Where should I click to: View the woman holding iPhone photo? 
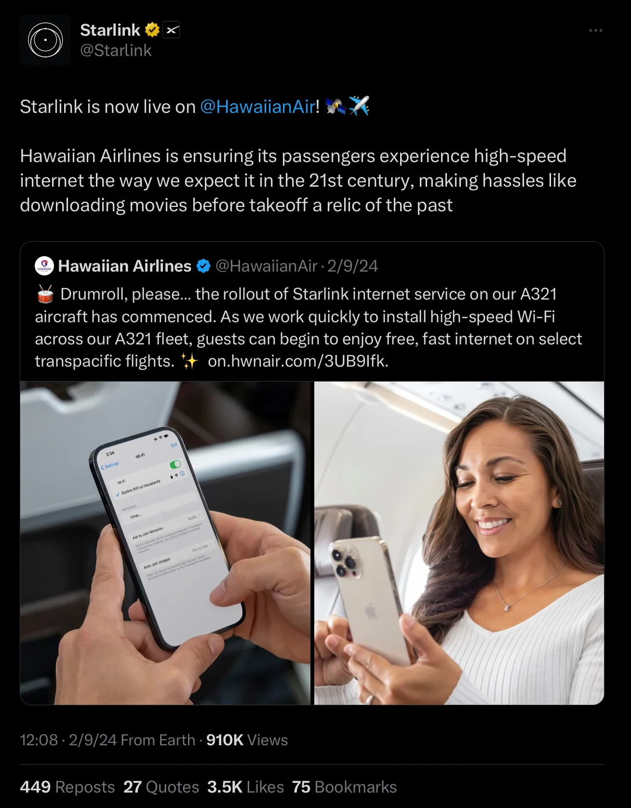coord(459,543)
